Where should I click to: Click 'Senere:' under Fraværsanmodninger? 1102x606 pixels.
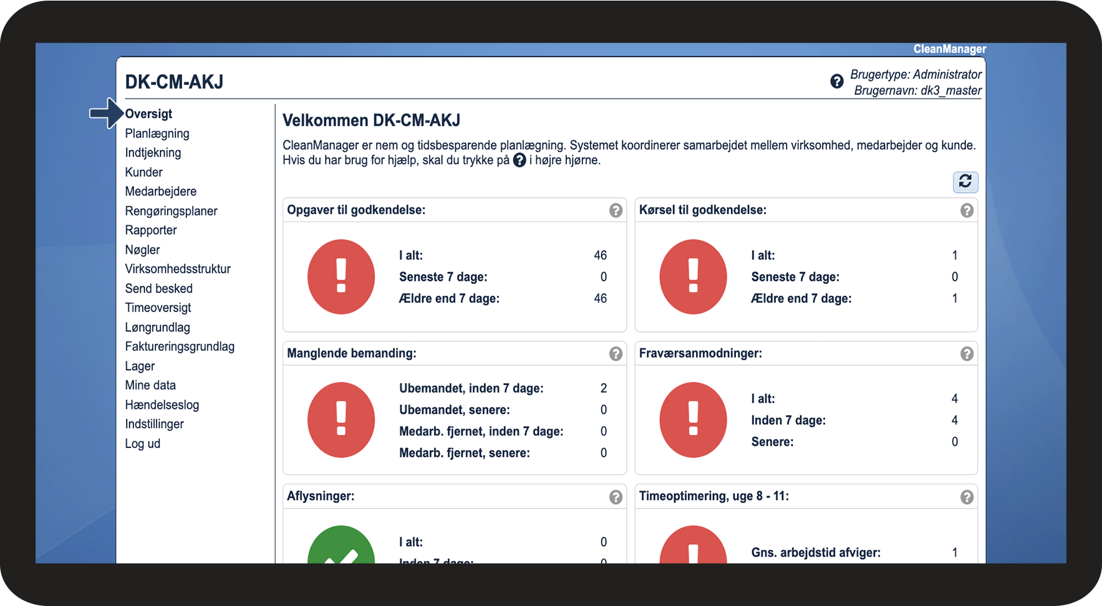click(772, 442)
